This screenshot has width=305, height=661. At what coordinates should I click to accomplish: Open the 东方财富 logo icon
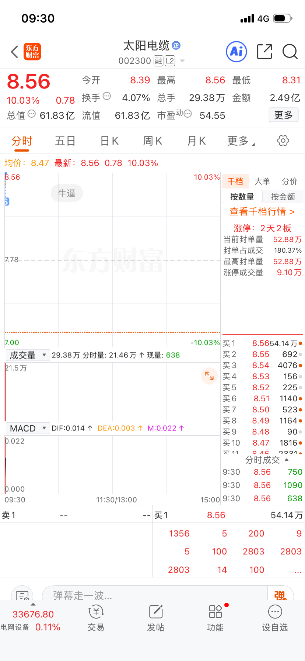click(32, 52)
